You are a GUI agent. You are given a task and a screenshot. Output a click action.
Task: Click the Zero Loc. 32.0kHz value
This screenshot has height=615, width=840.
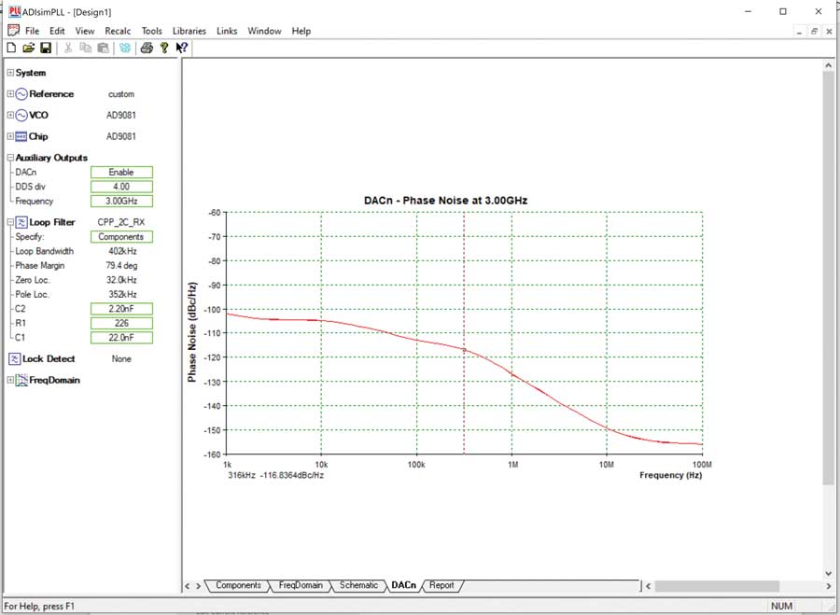[121, 280]
